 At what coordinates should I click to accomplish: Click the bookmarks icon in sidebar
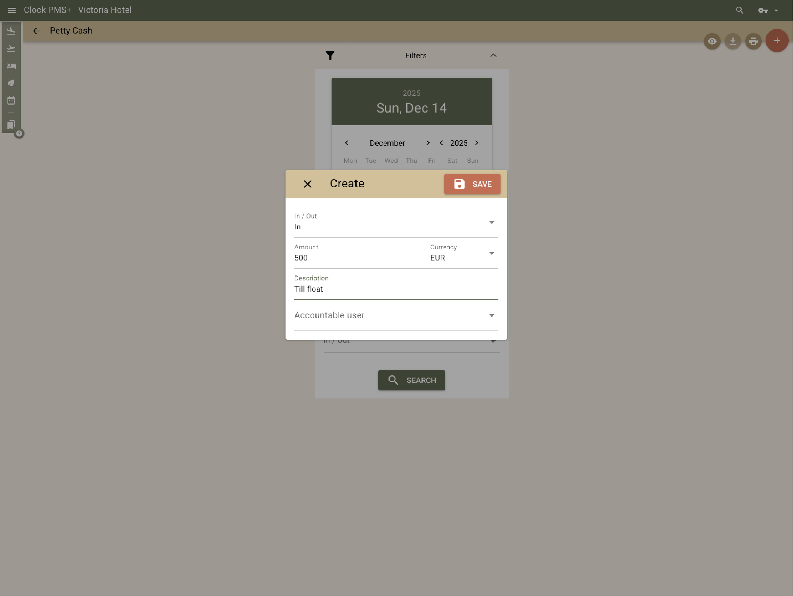click(11, 124)
